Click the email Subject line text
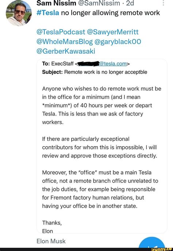This screenshot has height=251, width=173. (95, 72)
